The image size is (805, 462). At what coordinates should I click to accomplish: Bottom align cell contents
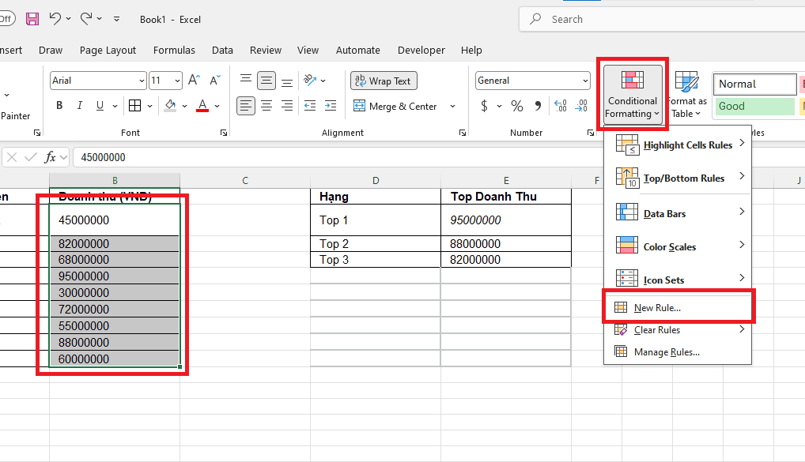coord(287,81)
